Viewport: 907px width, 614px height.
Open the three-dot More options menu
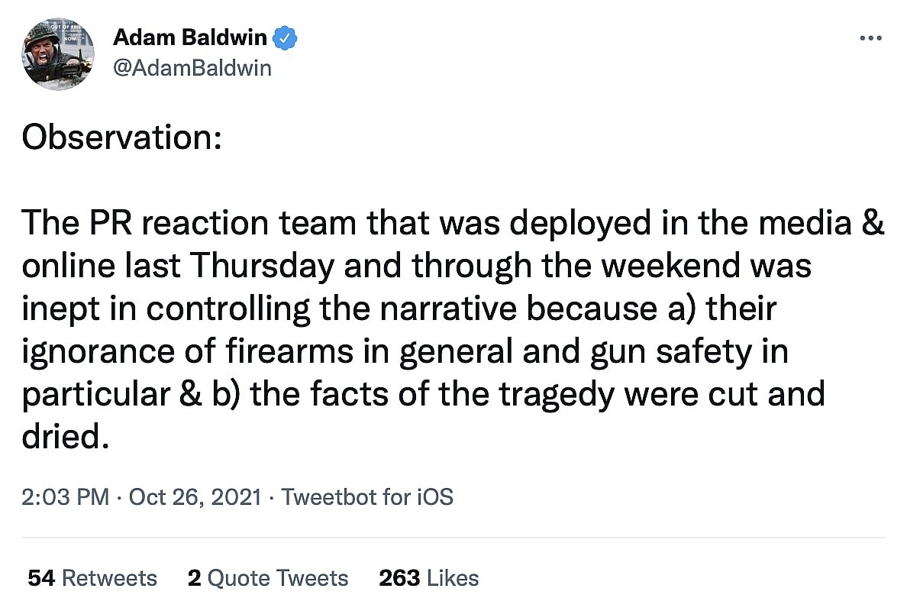point(870,38)
